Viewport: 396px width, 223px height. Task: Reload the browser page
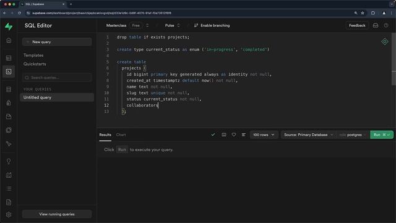pyautogui.click(x=19, y=13)
